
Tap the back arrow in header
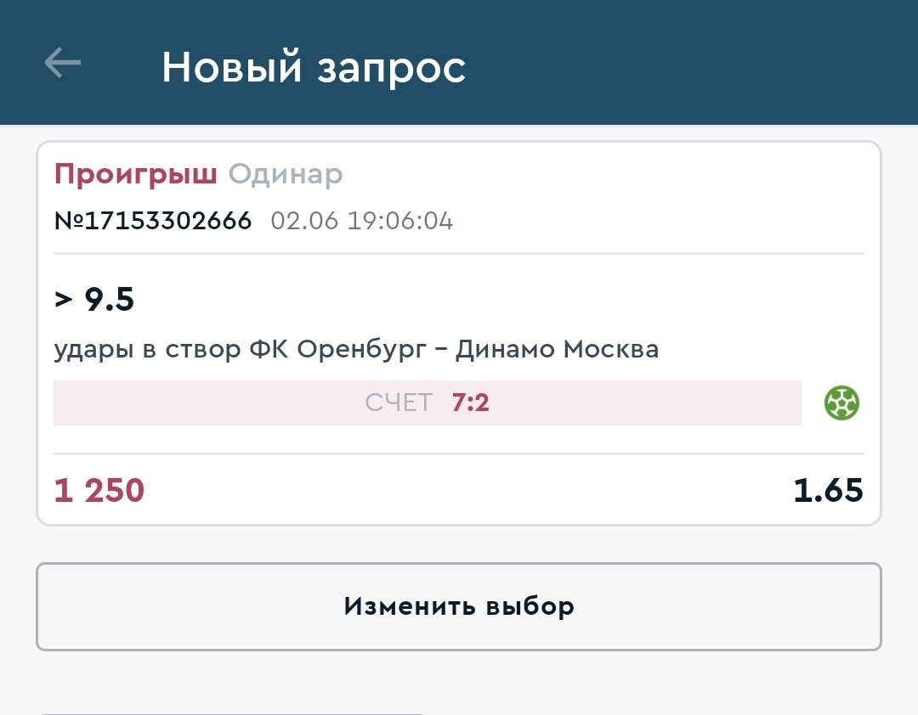(62, 64)
